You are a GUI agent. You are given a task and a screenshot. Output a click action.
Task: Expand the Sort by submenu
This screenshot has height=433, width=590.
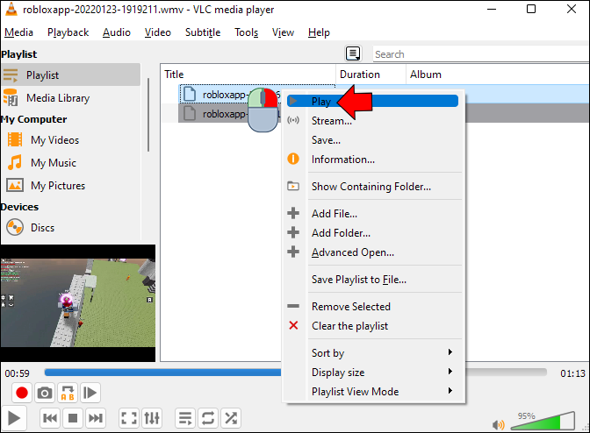click(372, 352)
